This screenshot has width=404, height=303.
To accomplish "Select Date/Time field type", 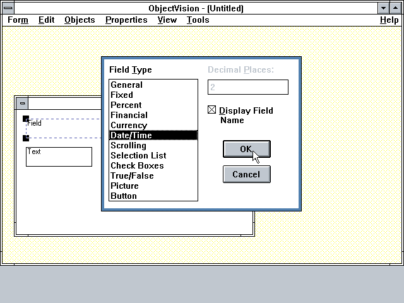I will (153, 135).
